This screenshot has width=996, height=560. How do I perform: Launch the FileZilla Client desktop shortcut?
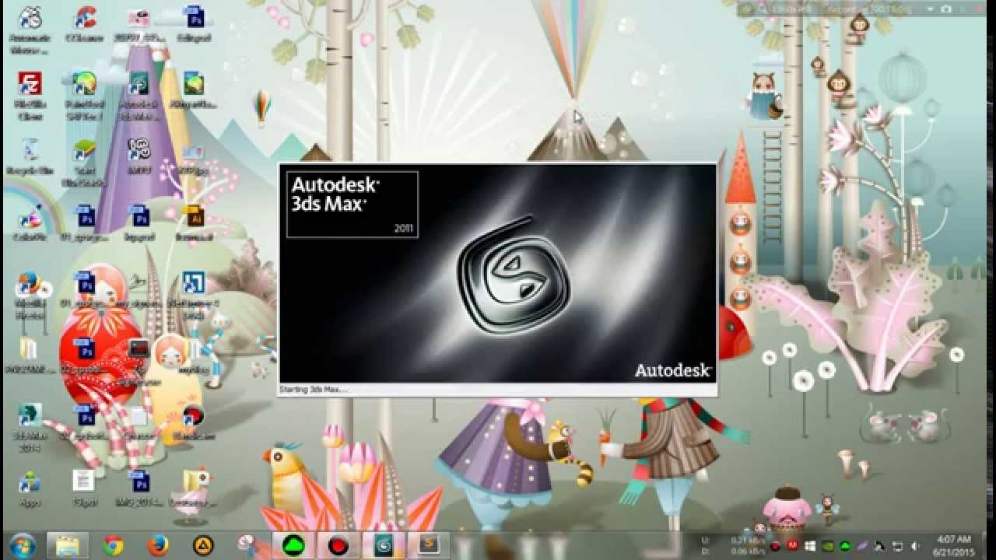pos(30,96)
